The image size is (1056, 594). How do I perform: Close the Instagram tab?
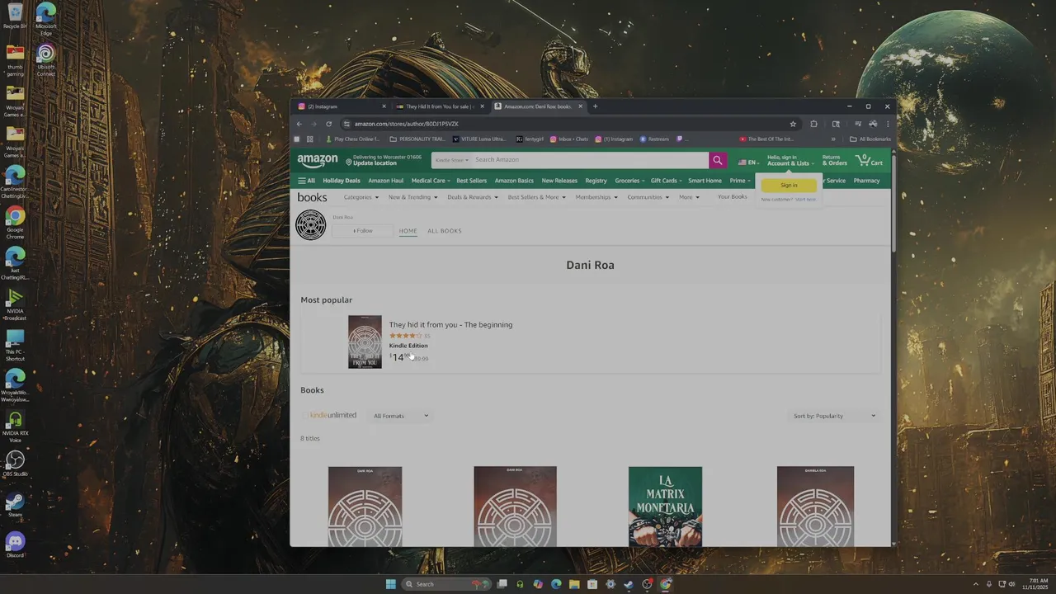[384, 106]
